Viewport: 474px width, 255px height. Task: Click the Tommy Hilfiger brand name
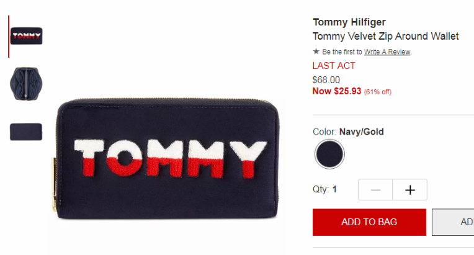[x=349, y=22]
